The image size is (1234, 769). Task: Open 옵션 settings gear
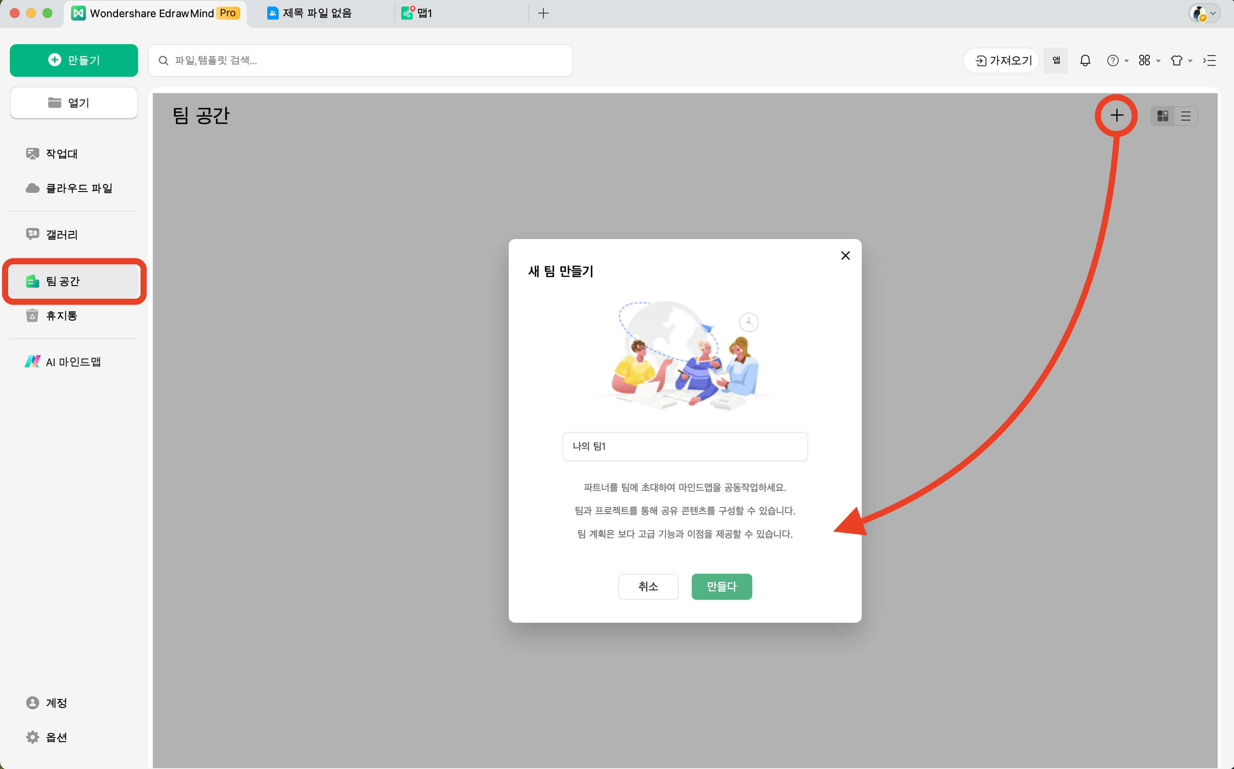56,737
